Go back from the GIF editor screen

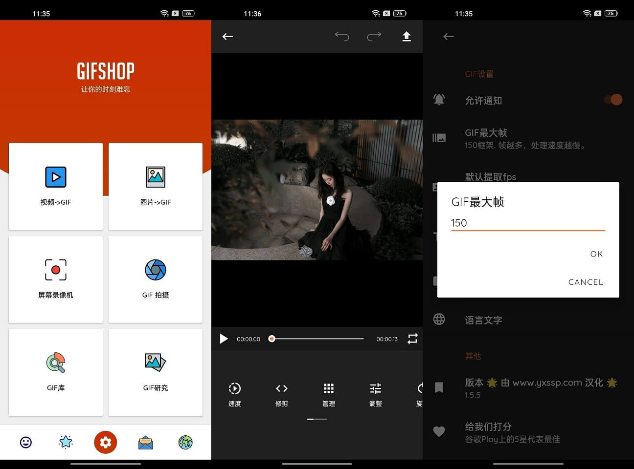pyautogui.click(x=227, y=37)
